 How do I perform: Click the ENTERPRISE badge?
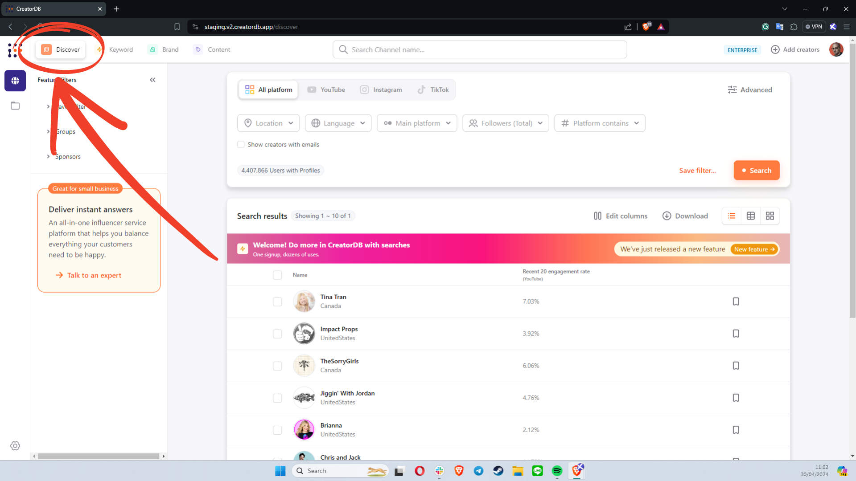742,50
